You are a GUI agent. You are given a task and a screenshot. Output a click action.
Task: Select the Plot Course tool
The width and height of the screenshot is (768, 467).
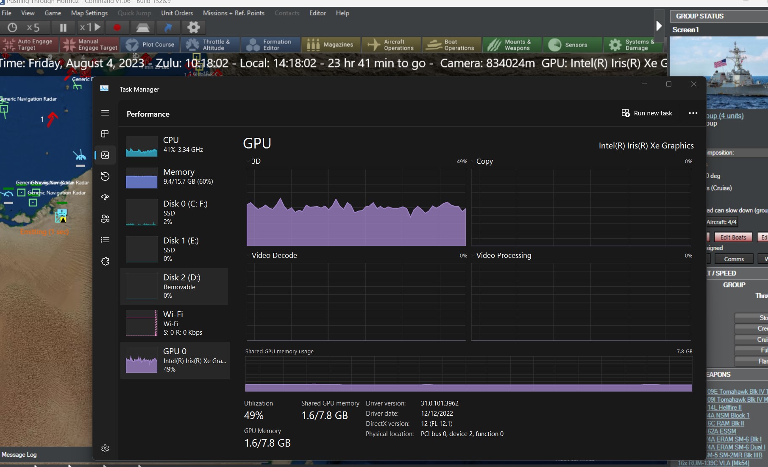coord(150,45)
